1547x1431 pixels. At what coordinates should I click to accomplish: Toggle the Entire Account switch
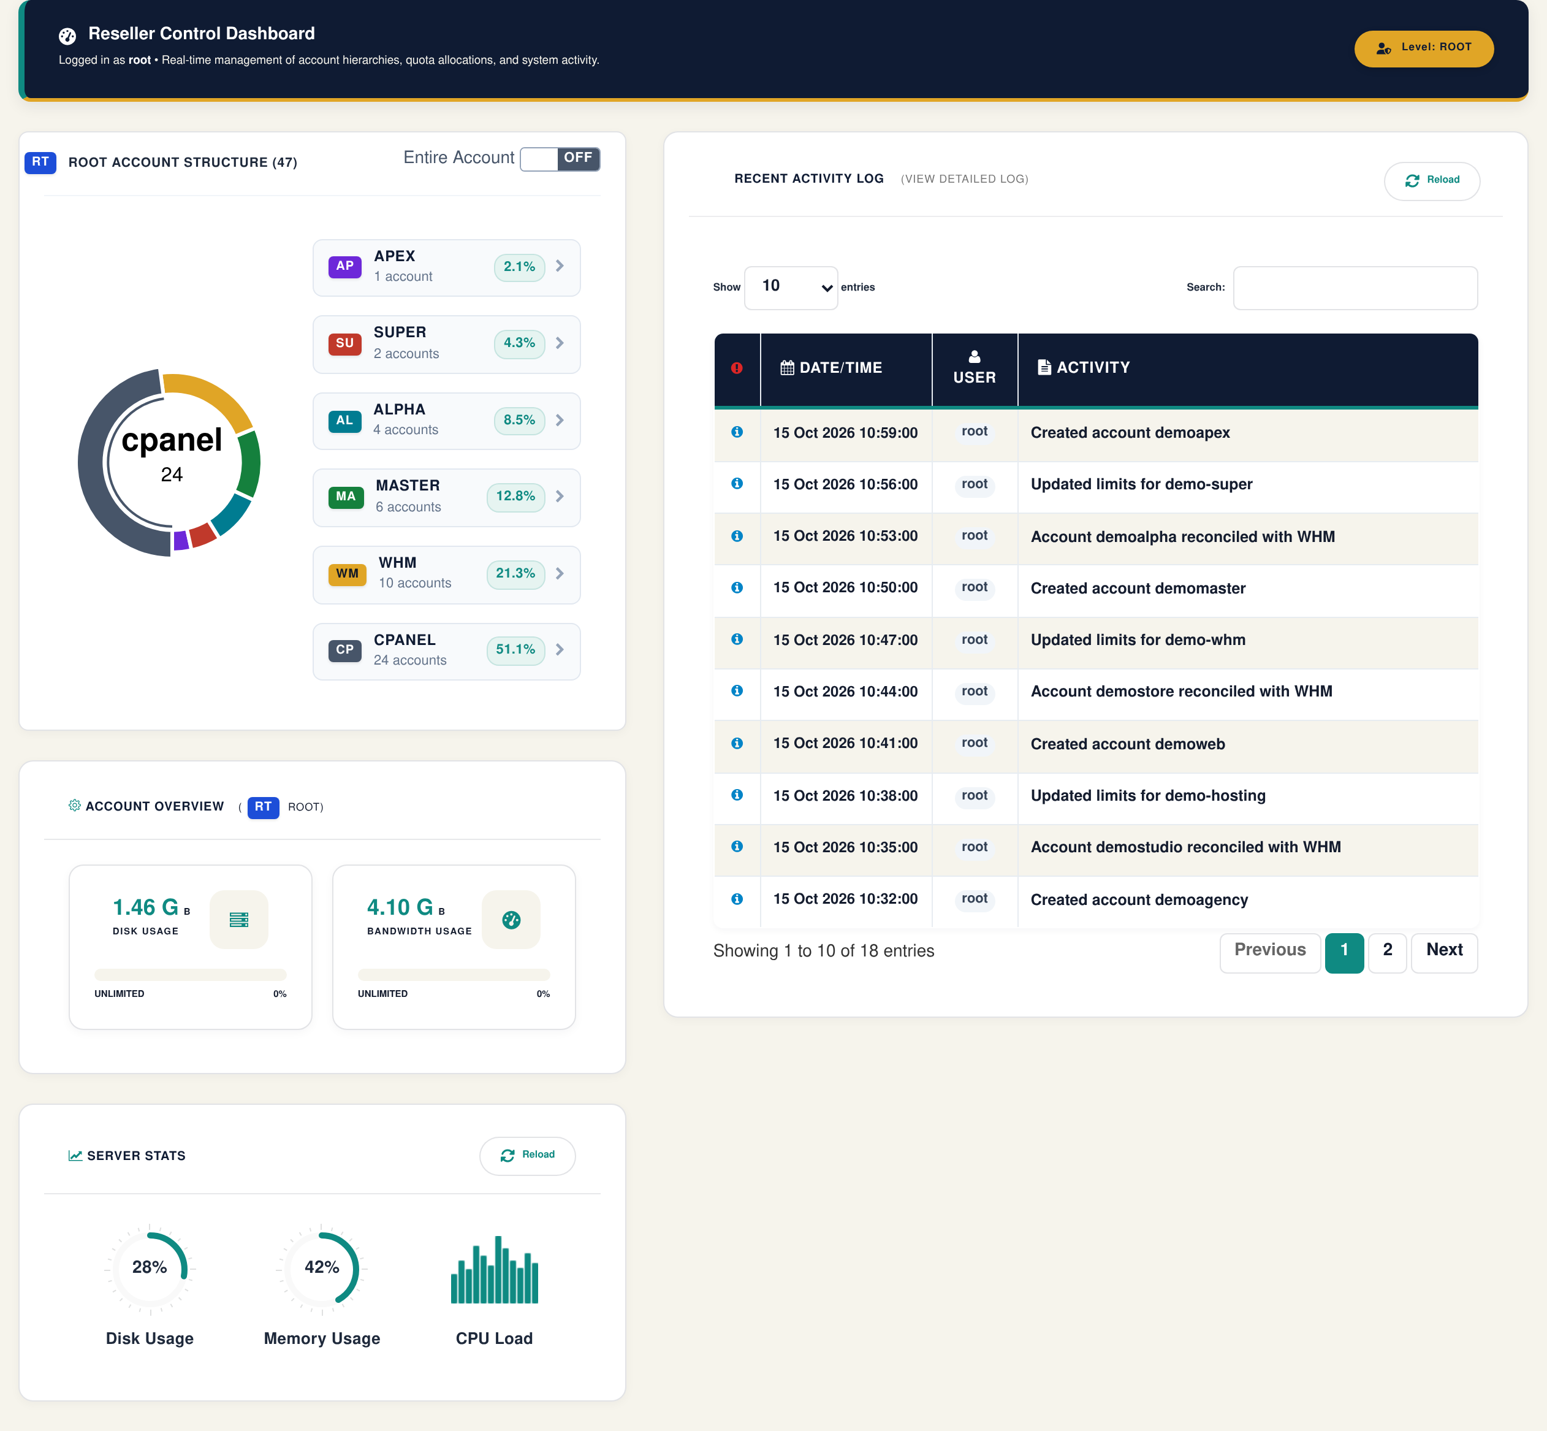tap(560, 159)
